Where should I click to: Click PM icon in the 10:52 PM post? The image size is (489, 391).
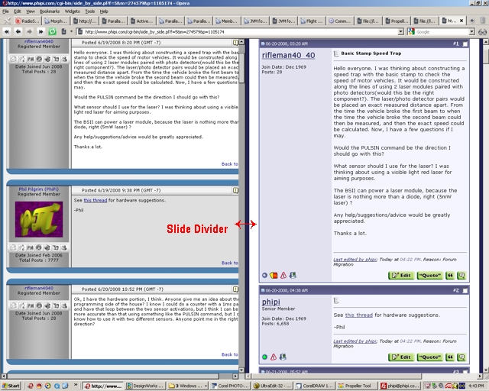(31, 305)
